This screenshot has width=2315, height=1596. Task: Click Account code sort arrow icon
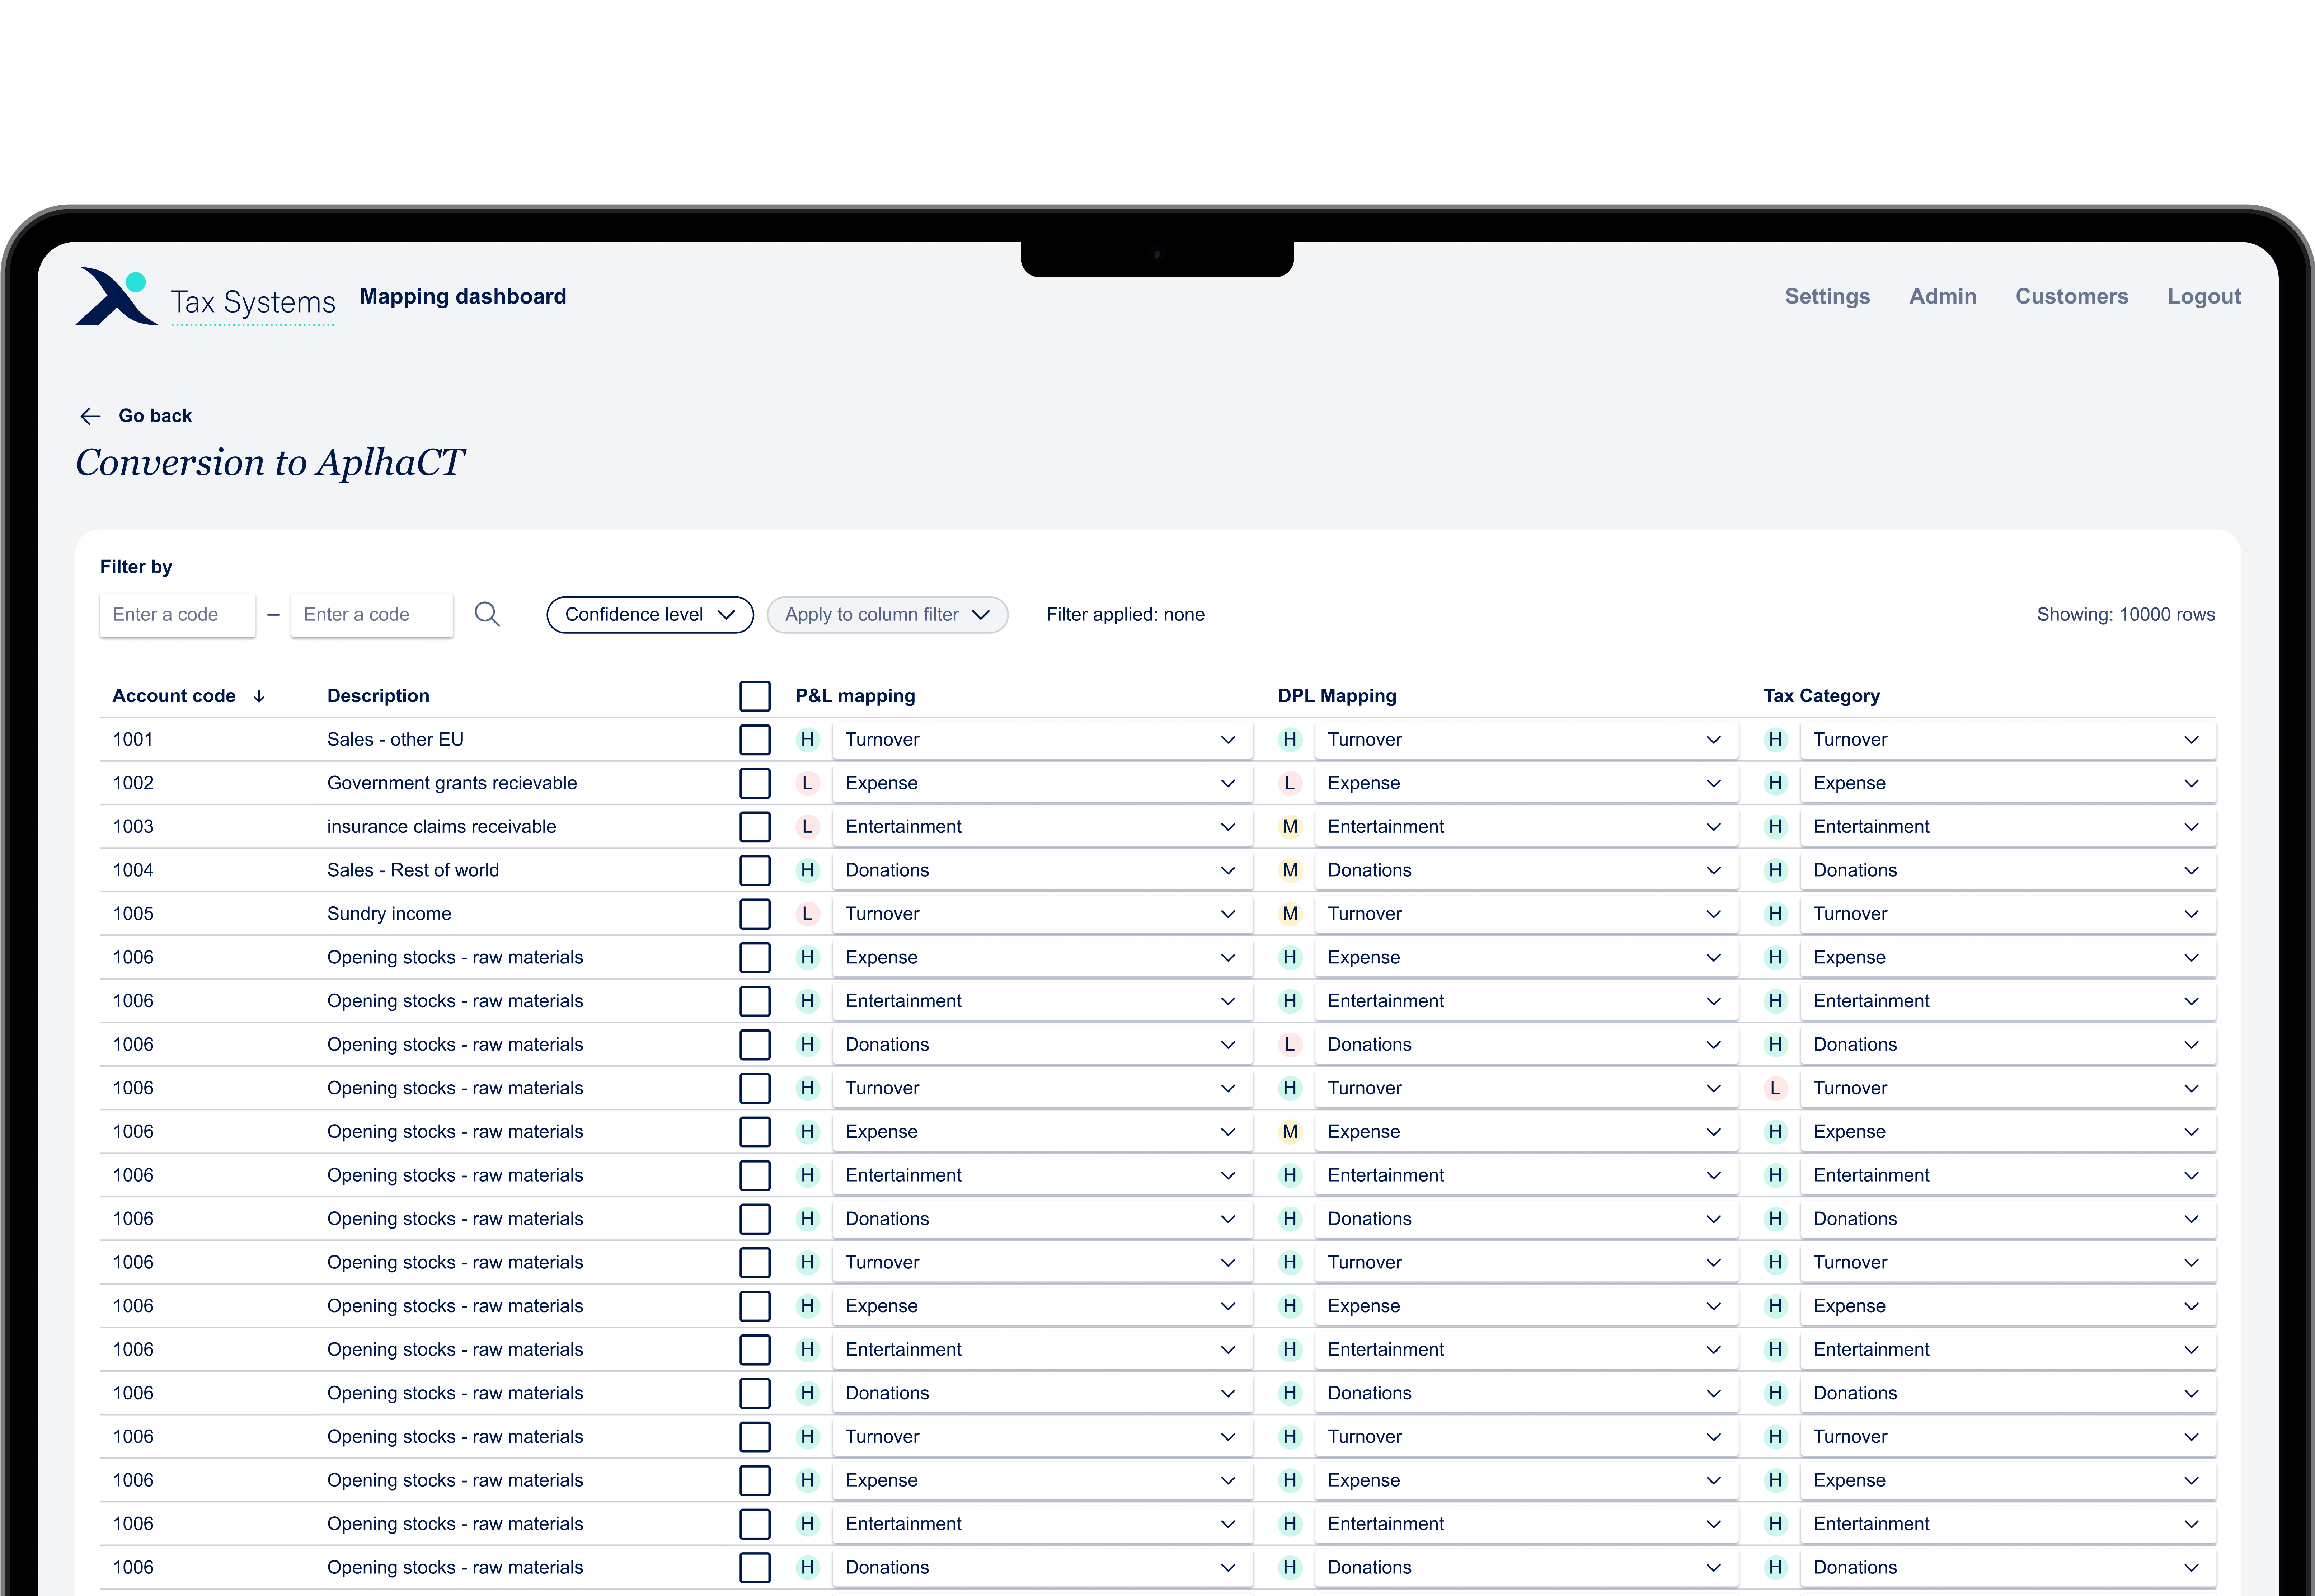(x=259, y=696)
